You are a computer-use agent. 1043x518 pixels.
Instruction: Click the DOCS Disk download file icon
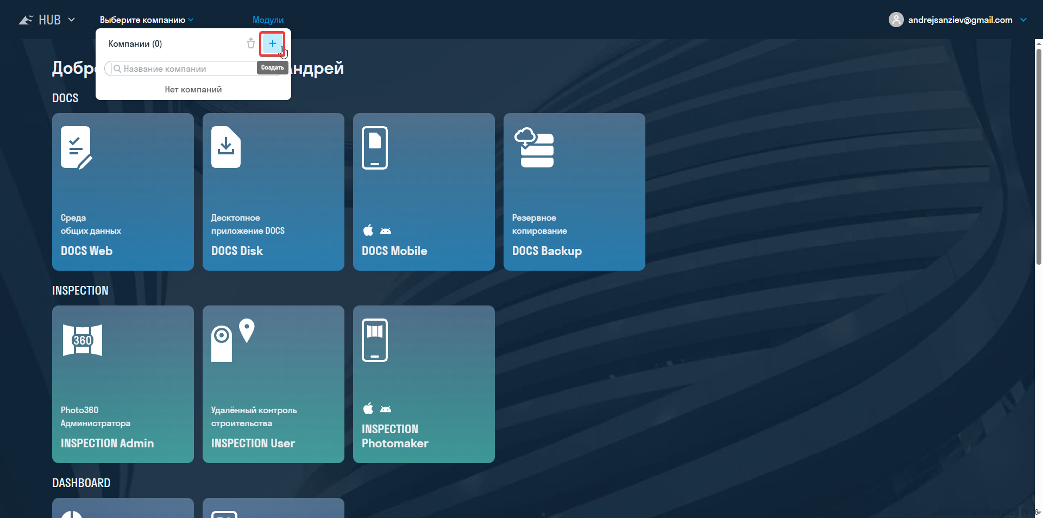click(226, 147)
